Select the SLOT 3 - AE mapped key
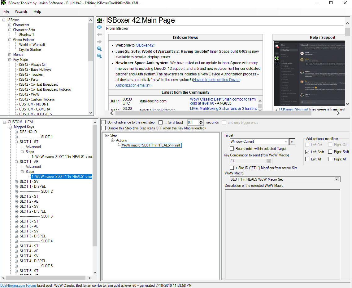Viewport: 352px width, 288px height. pyautogui.click(x=29, y=226)
